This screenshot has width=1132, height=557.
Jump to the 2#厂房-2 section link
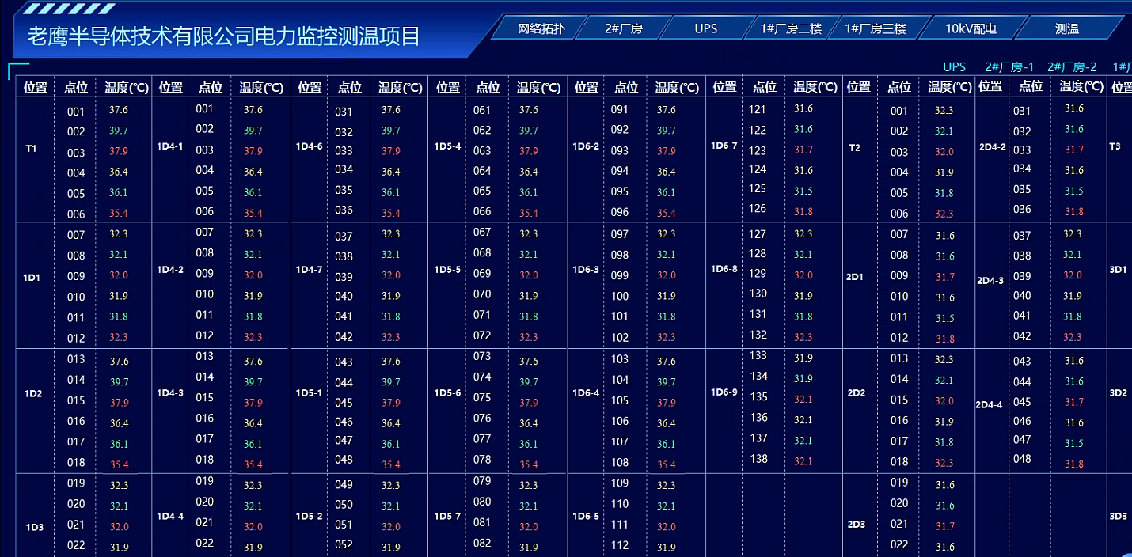1072,67
